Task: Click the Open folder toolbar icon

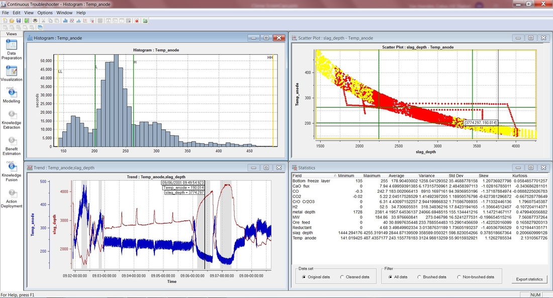Action: pyautogui.click(x=12, y=21)
